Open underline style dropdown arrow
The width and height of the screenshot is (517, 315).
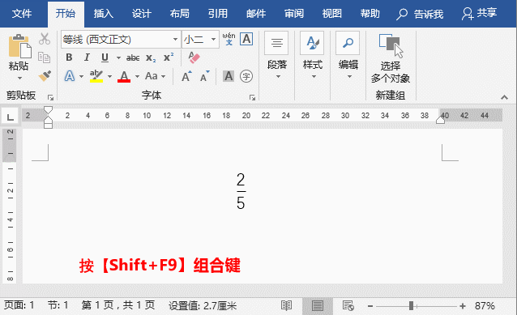(x=118, y=58)
